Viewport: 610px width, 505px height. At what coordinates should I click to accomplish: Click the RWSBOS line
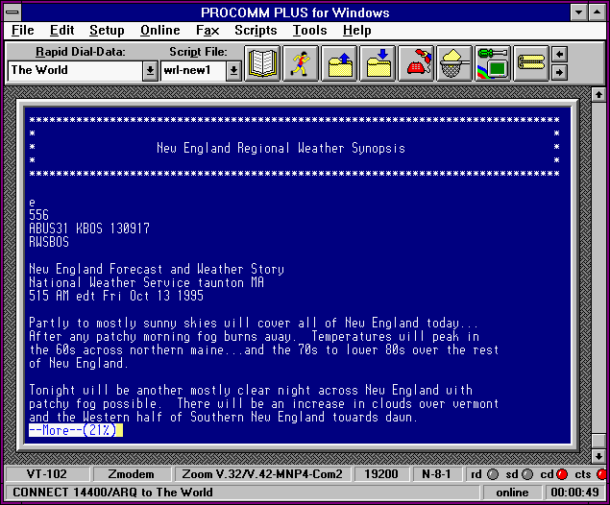click(x=49, y=242)
